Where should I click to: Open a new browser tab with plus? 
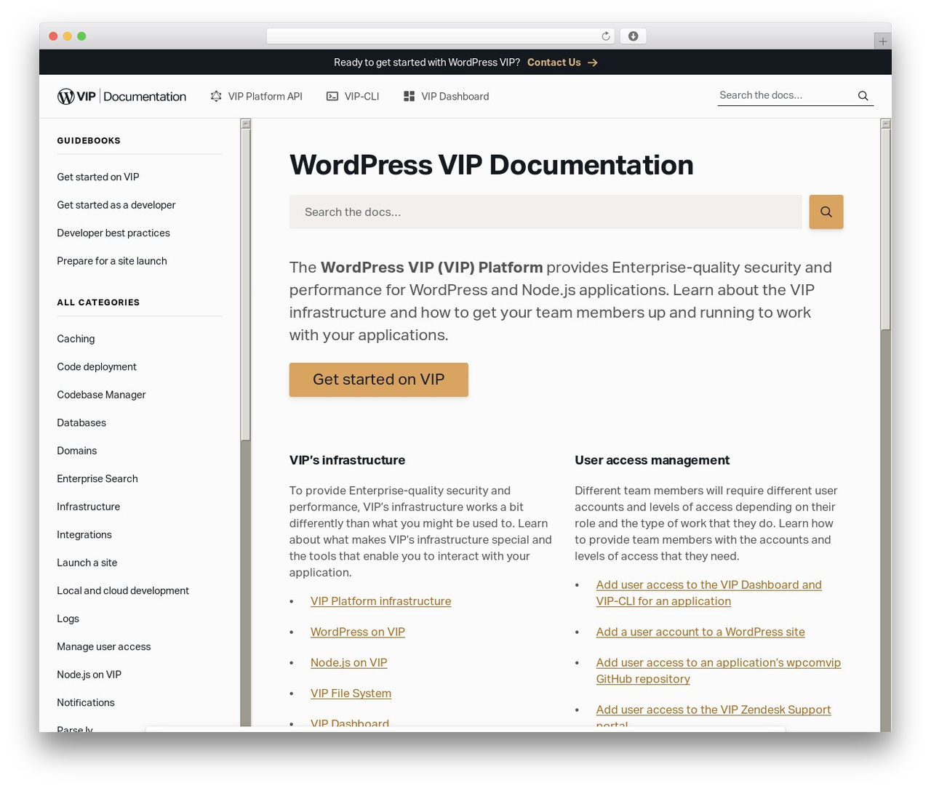point(882,41)
